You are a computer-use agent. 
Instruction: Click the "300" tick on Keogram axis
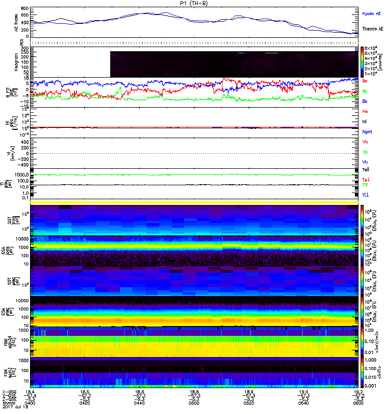(x=25, y=48)
